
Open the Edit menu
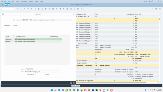point(9,1)
